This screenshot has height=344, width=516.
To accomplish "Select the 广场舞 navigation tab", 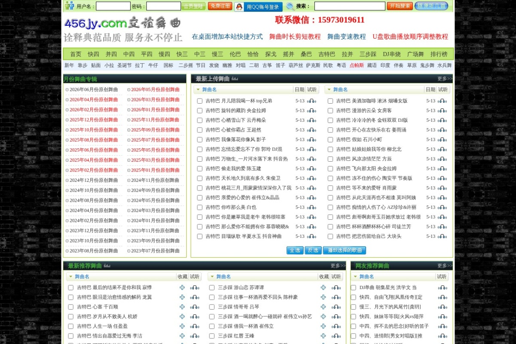I will (415, 54).
